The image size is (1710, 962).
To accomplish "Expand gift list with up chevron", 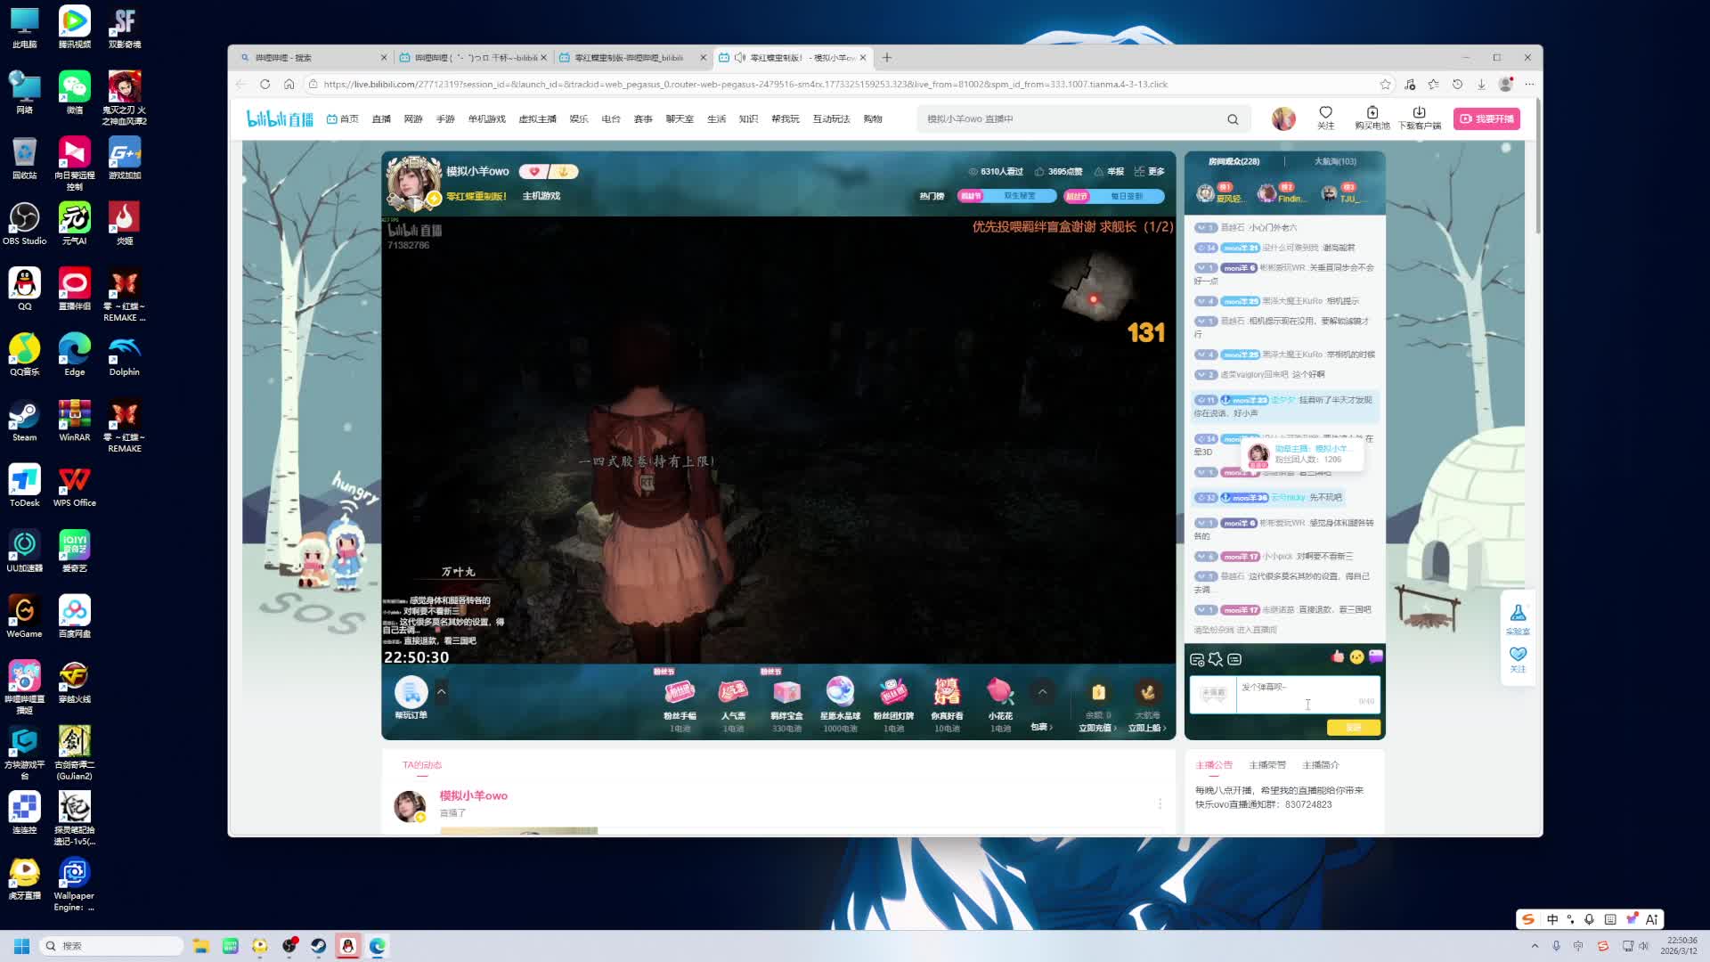I will pyautogui.click(x=1042, y=692).
